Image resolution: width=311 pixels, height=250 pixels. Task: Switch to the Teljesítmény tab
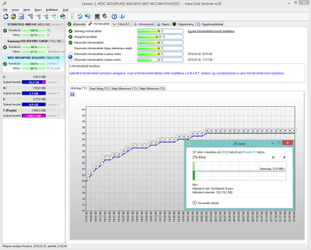tap(183, 24)
